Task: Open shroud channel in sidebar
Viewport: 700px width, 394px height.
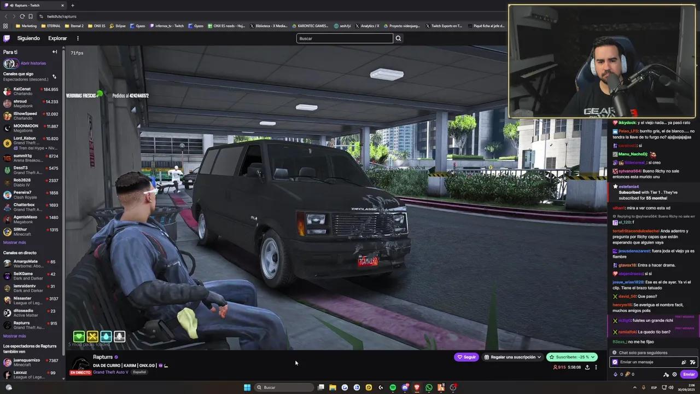Action: click(31, 103)
